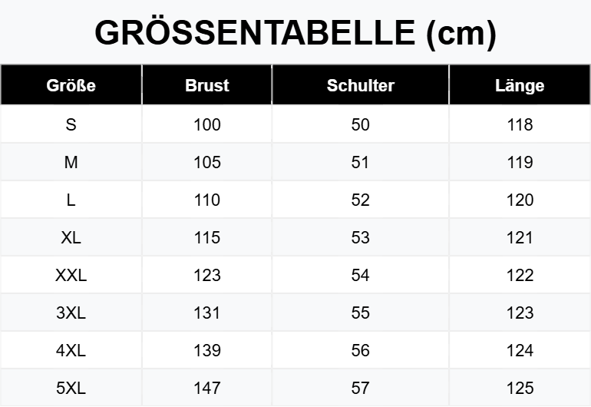
Task: Click the 5XL size cell
Action: coord(71,388)
